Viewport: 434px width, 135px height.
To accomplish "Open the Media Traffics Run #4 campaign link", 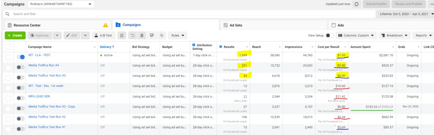I will point(44,65).
